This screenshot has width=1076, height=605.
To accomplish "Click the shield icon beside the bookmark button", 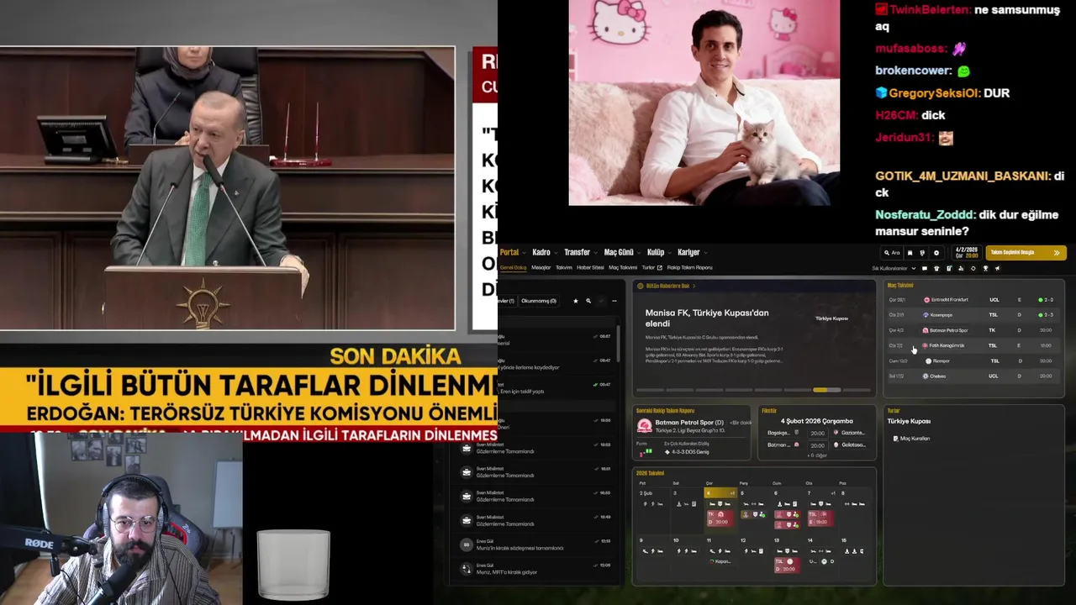I will coord(922,253).
